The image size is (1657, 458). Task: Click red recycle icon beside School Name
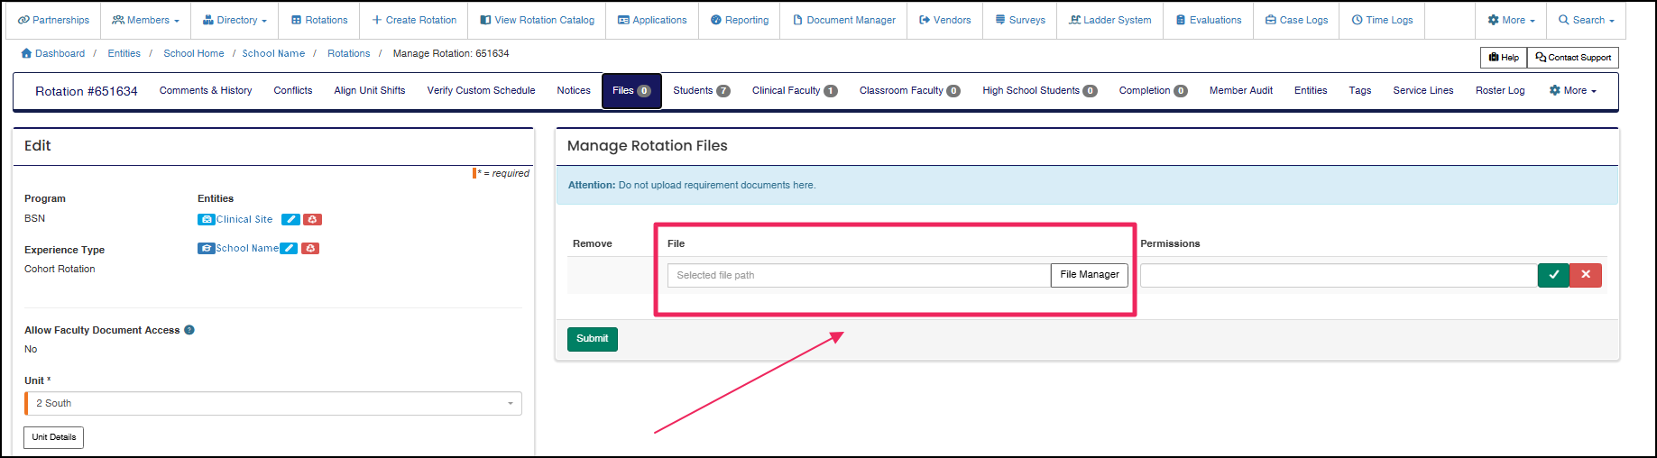point(310,248)
